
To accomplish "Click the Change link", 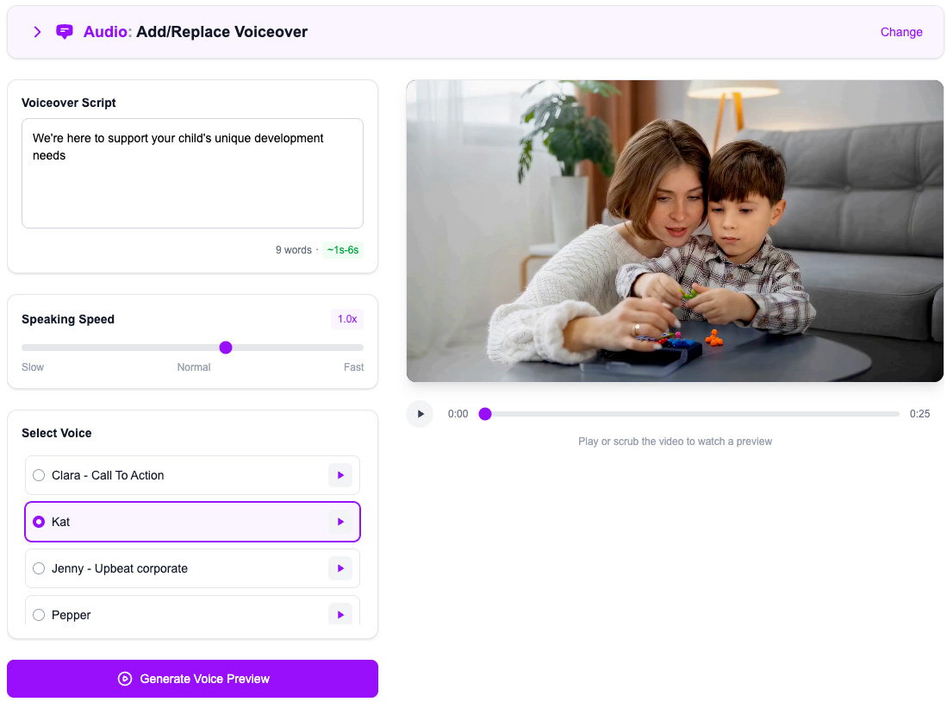I will [901, 32].
